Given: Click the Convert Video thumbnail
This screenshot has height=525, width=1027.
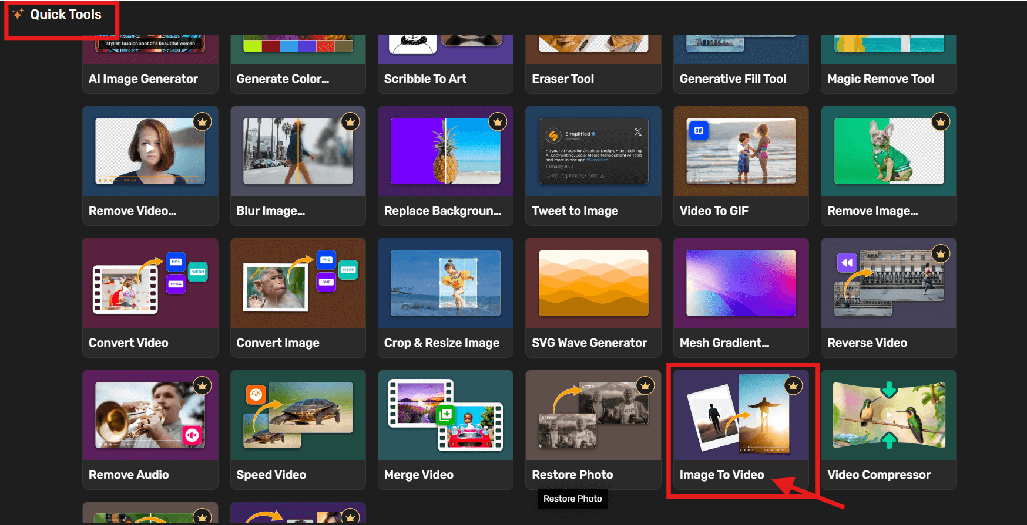Looking at the screenshot, I should [150, 283].
